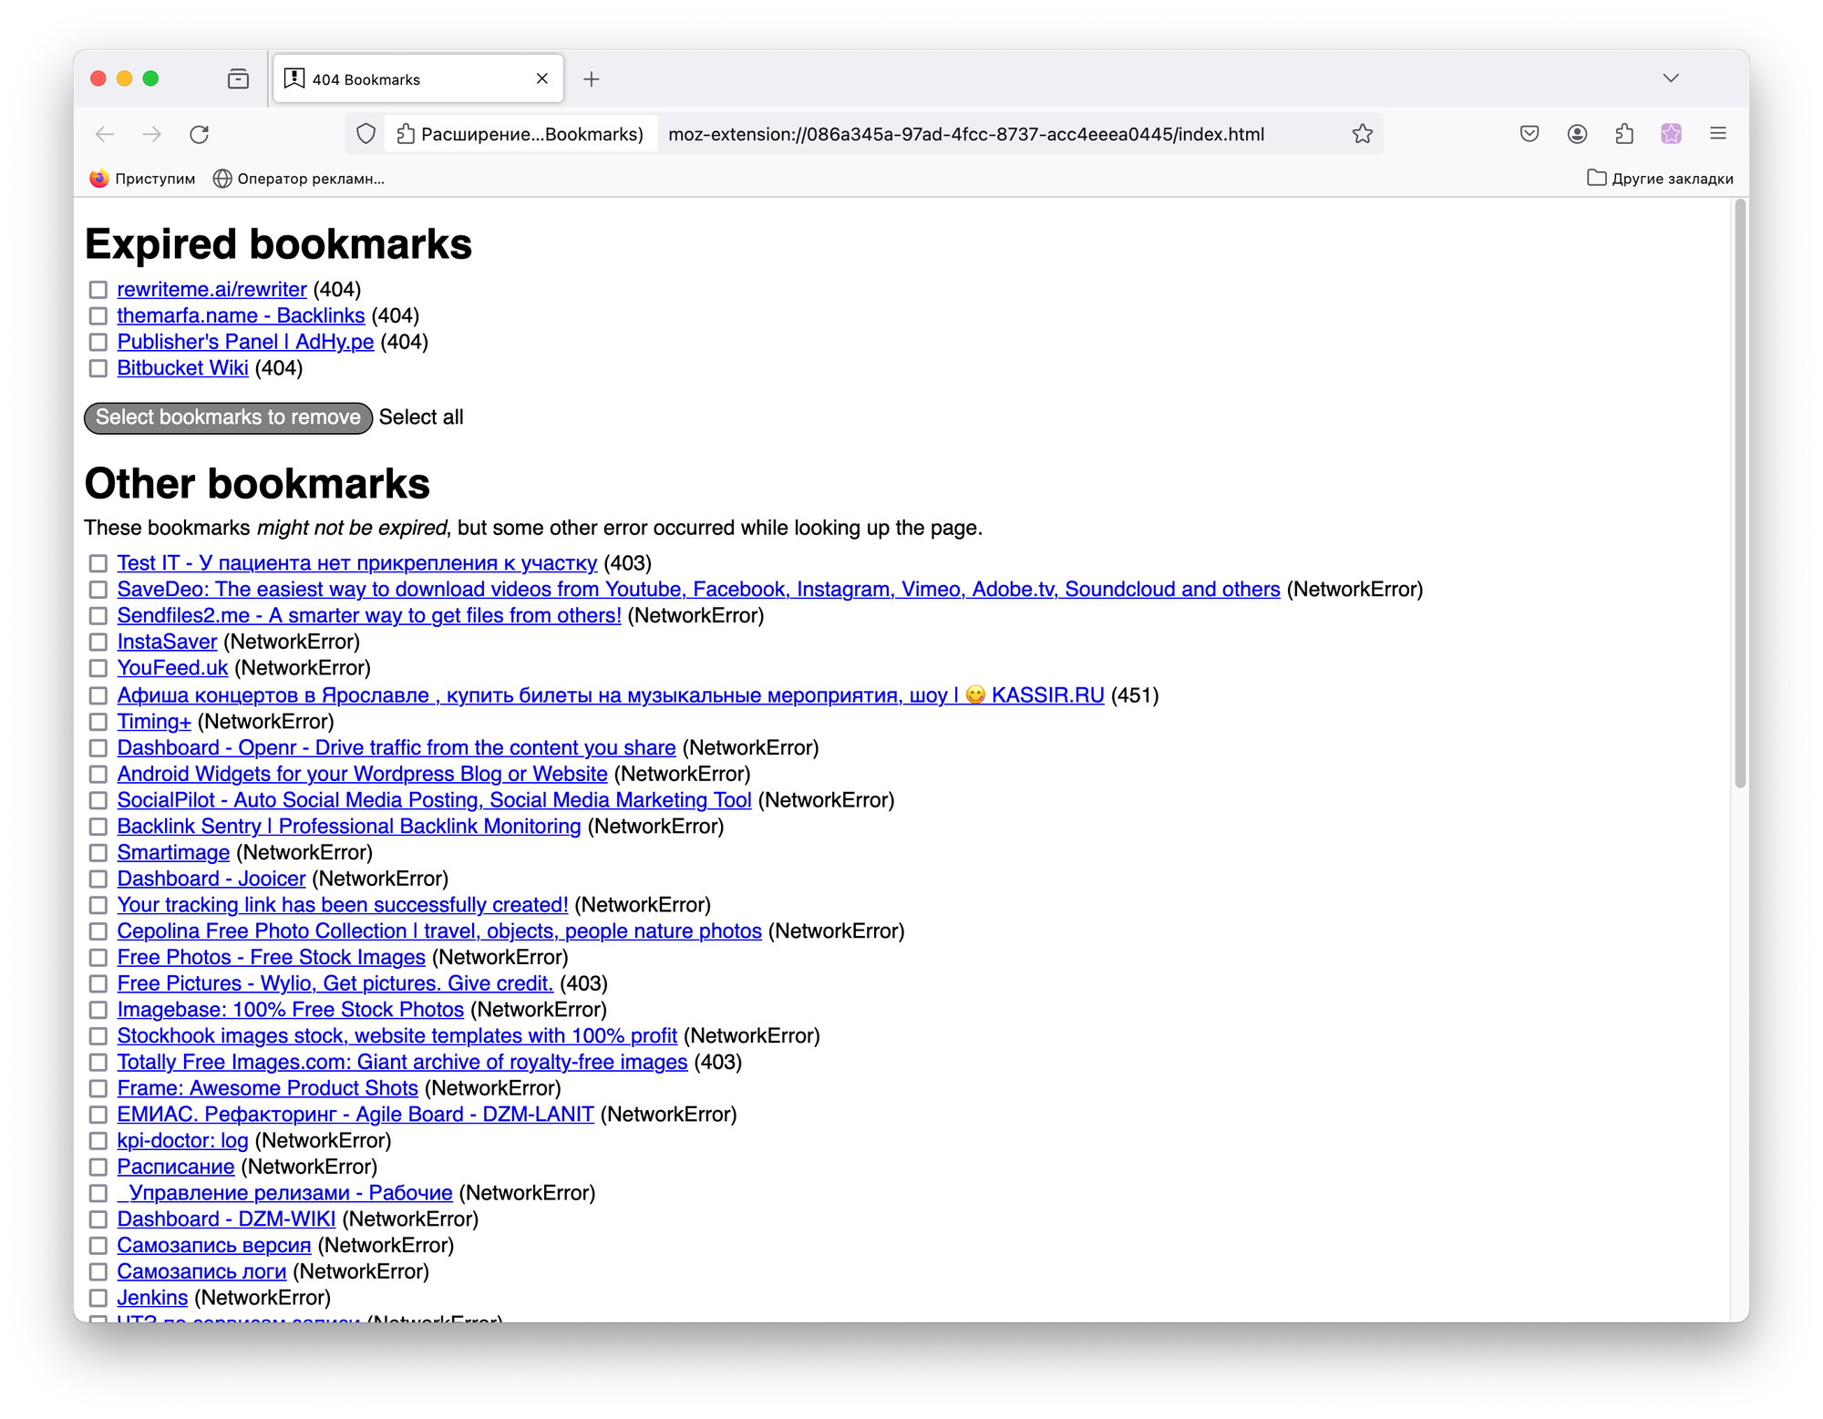Open a new tab with plus button
The width and height of the screenshot is (1823, 1419).
pos(592,79)
